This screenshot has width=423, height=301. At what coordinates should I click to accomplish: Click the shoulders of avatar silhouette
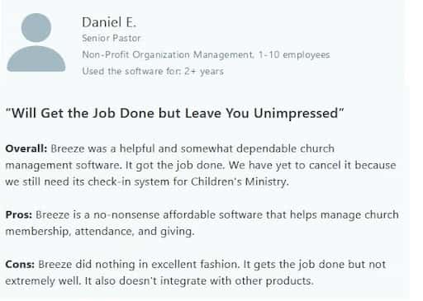tap(36, 59)
